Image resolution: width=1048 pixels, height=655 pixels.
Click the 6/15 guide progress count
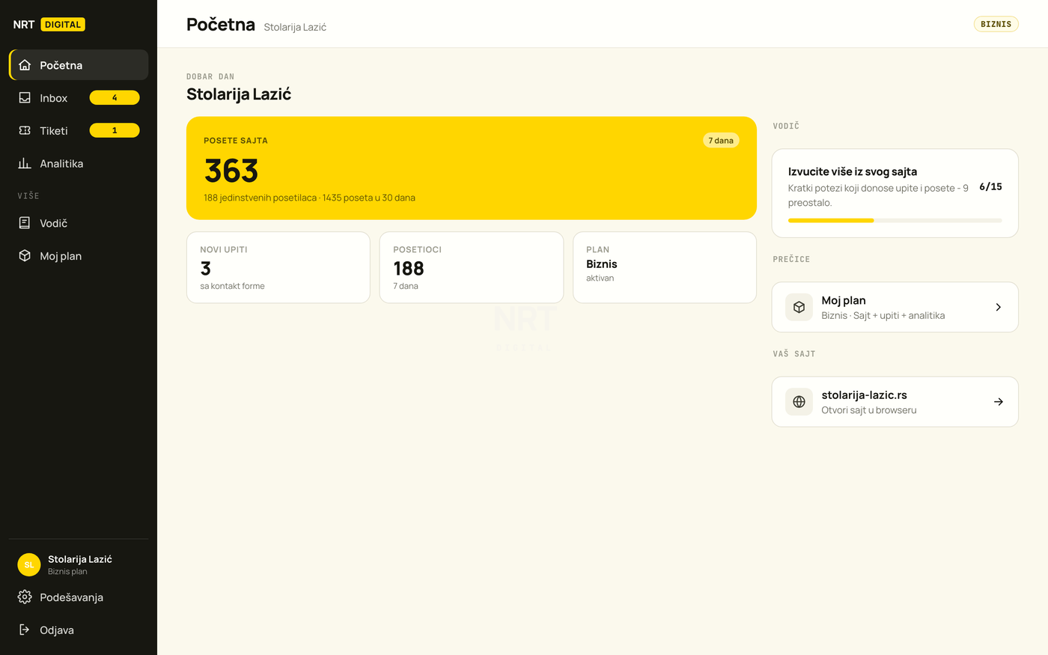[x=990, y=186]
